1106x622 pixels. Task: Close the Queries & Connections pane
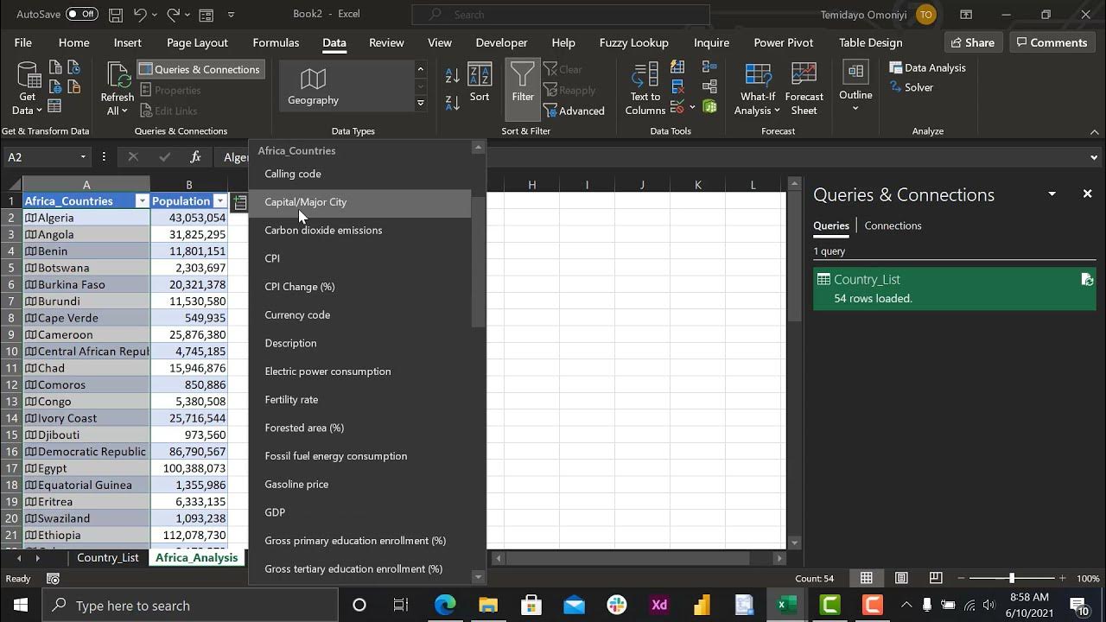pyautogui.click(x=1087, y=194)
